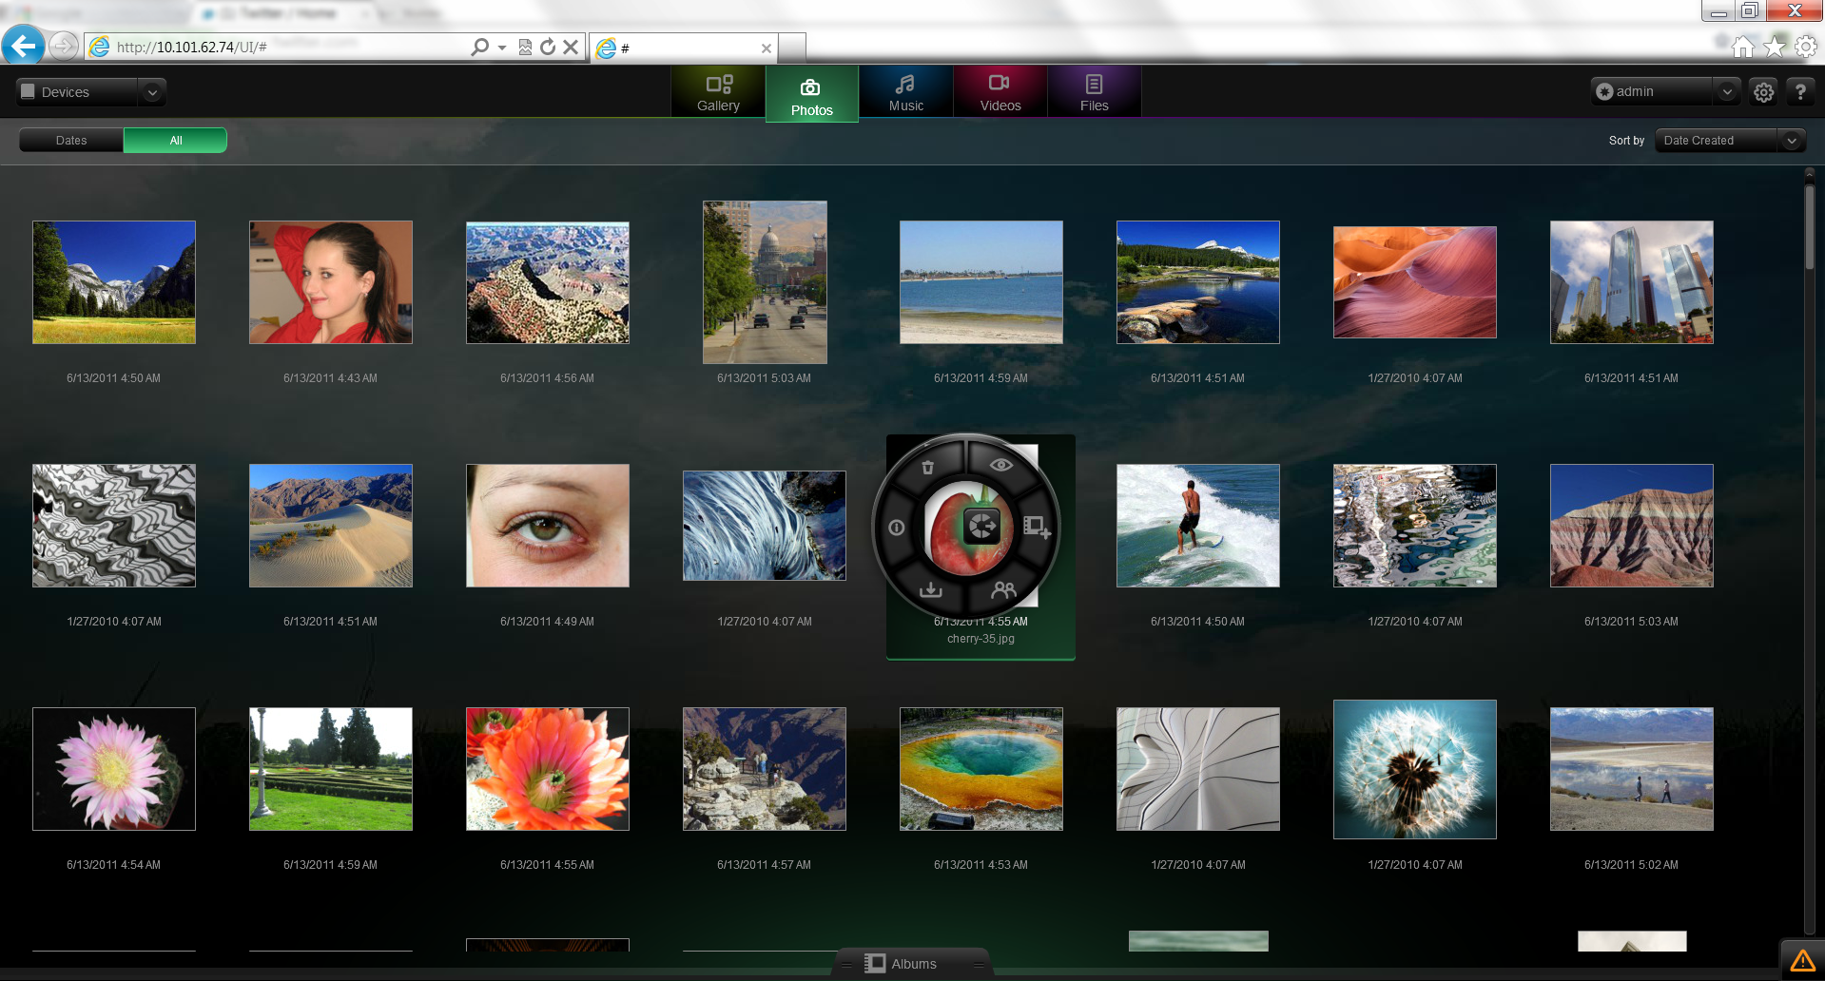Click add-to-album icon in radial menu
Screen dimensions: 1825x981
point(1037,527)
